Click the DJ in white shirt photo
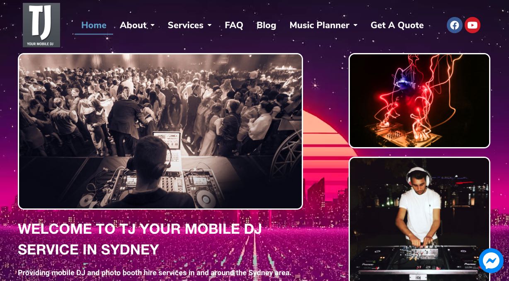The image size is (509, 281). (419, 219)
